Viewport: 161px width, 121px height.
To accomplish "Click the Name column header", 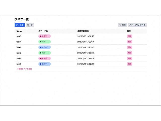I will coord(19,31).
